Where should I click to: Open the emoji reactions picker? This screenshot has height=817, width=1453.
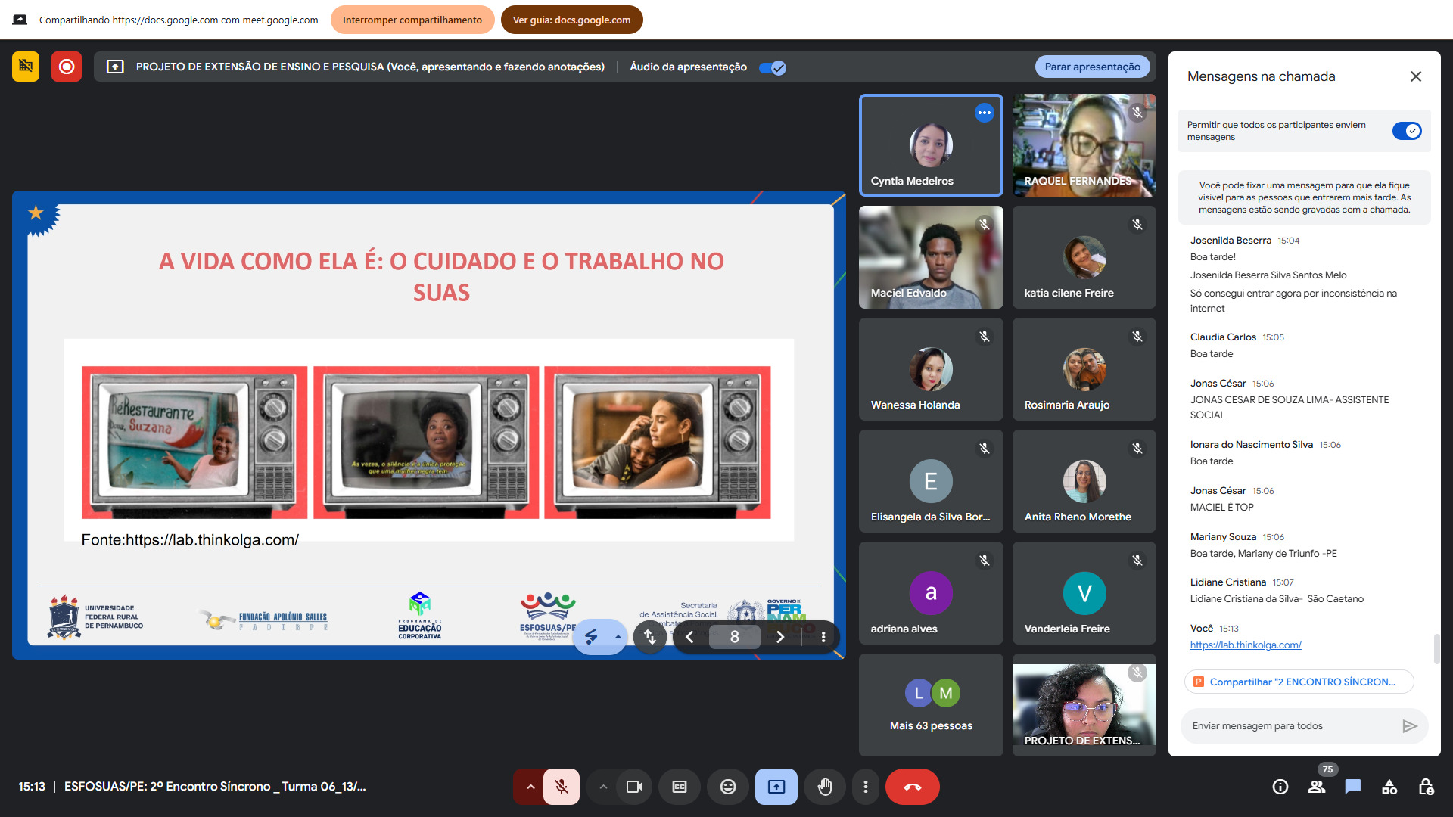[x=728, y=787]
